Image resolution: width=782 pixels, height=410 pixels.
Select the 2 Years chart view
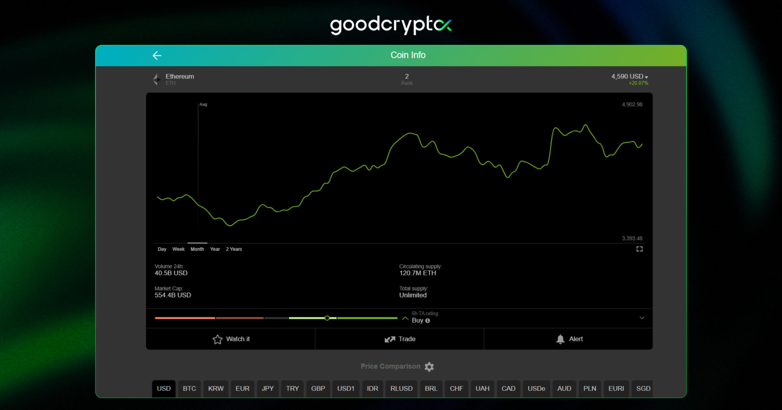click(234, 249)
